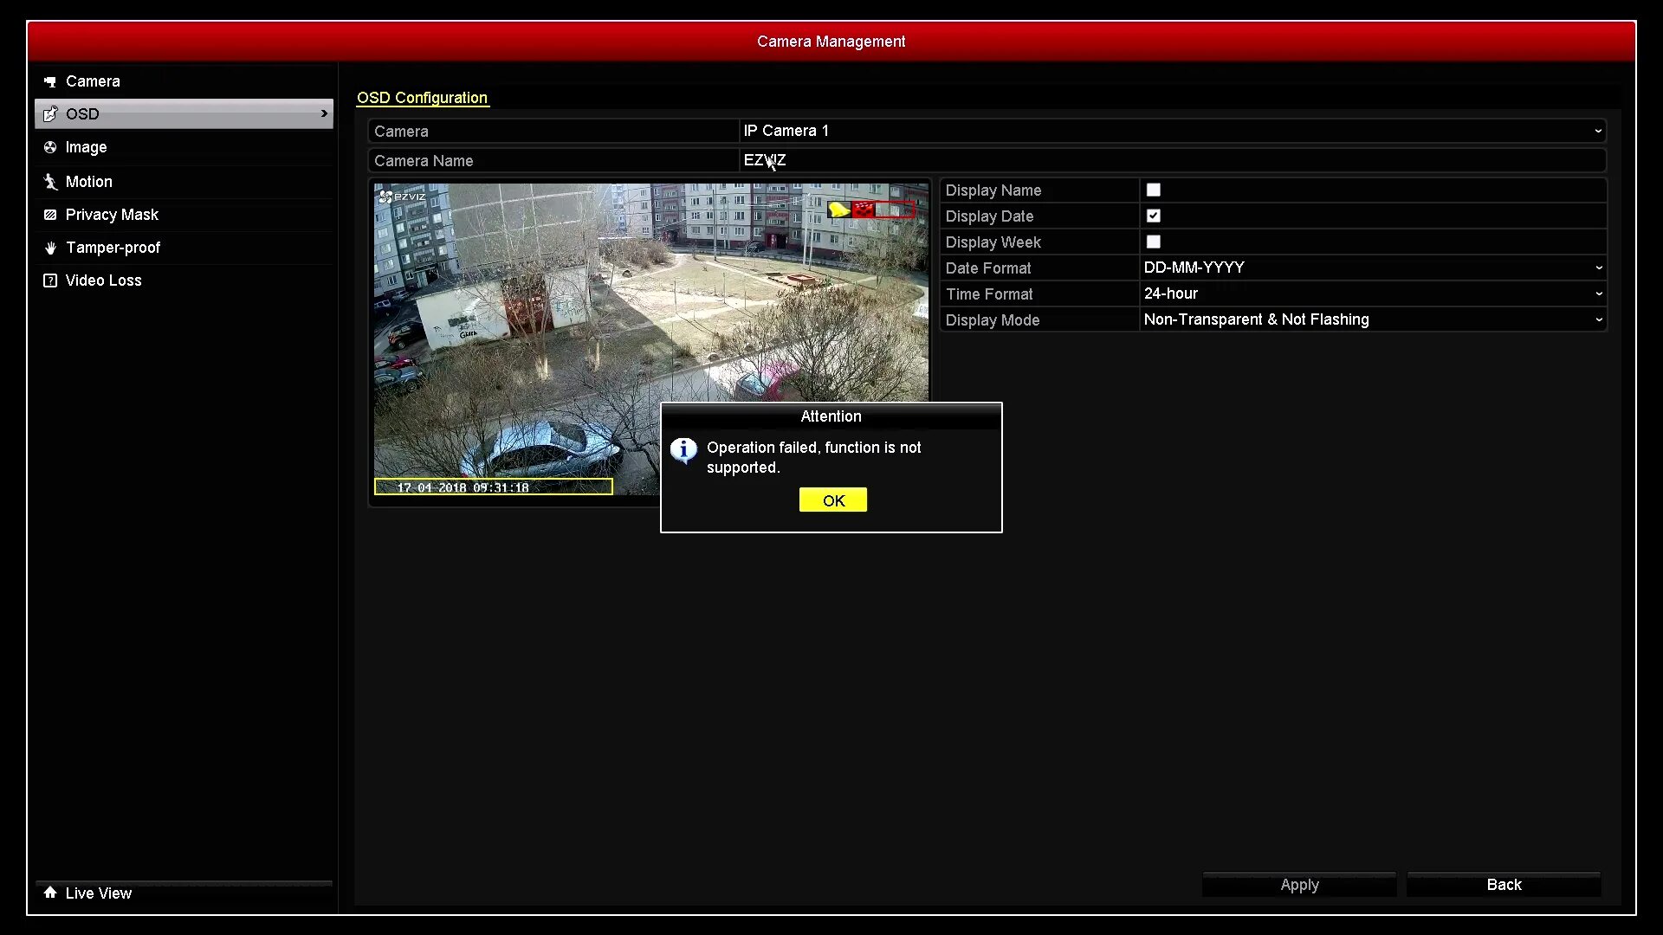Click the OSD pencil icon
The height and width of the screenshot is (935, 1663).
click(50, 113)
